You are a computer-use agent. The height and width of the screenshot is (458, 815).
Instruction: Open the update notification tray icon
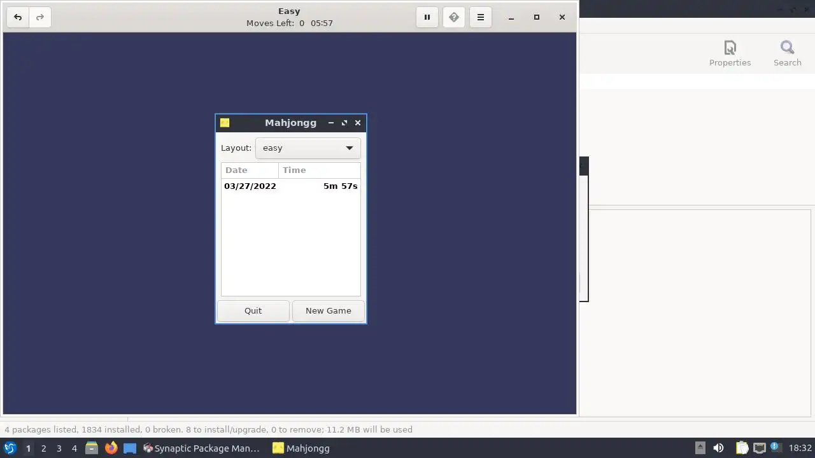click(776, 448)
